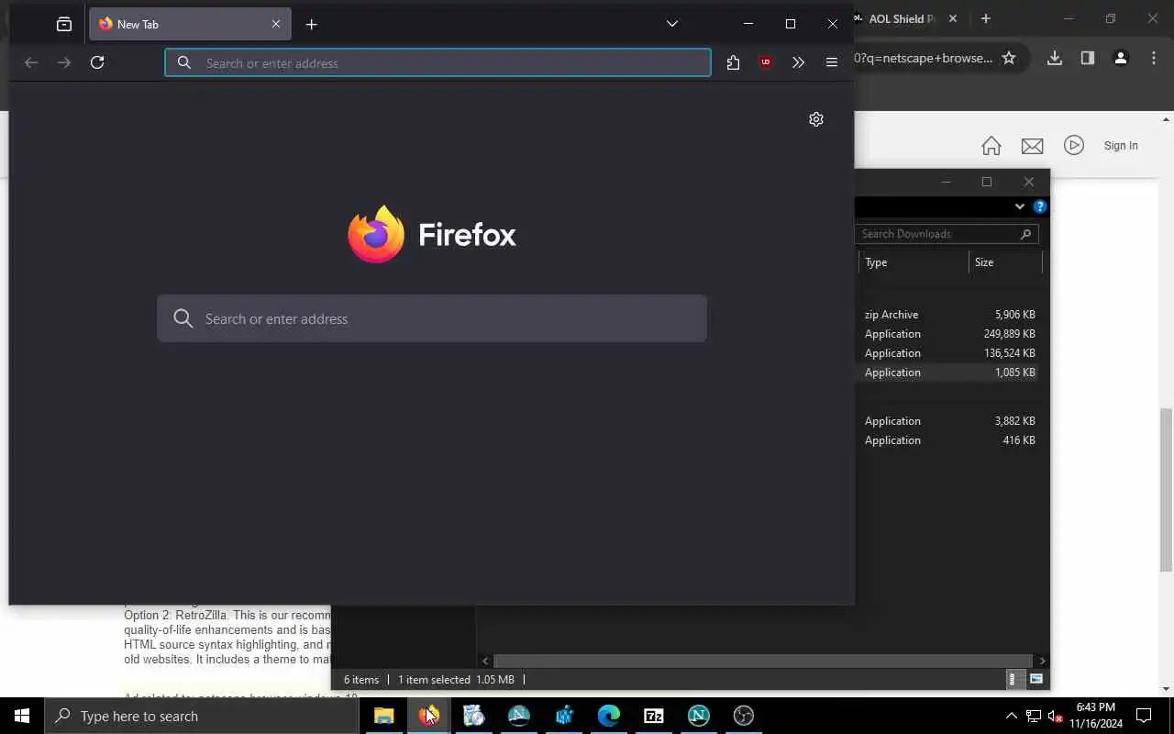The width and height of the screenshot is (1174, 734).
Task: Focus the center Search or enter address box
Action: pyautogui.click(x=432, y=318)
